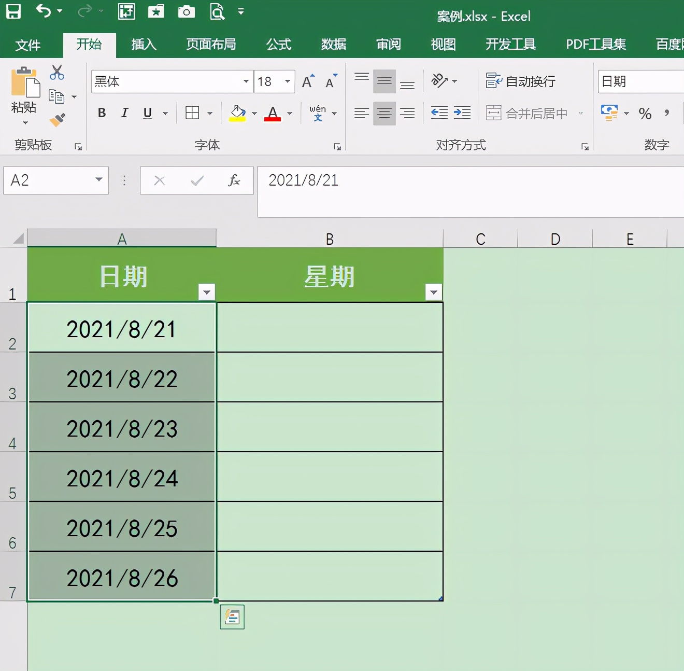The height and width of the screenshot is (671, 684).
Task: Copy the selected cells
Action: tap(56, 96)
